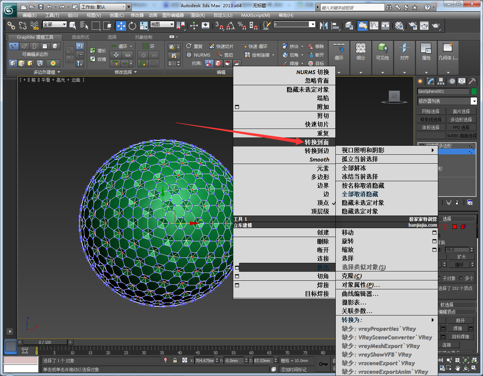Expand the 转换为: submenu arrow

click(432, 320)
